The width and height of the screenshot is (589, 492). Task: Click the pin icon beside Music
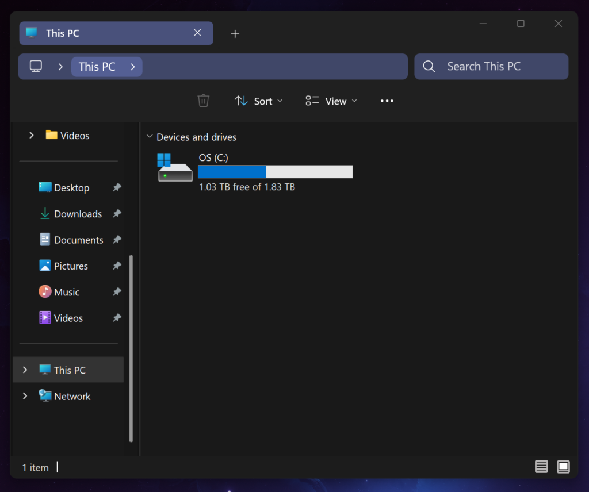point(117,291)
